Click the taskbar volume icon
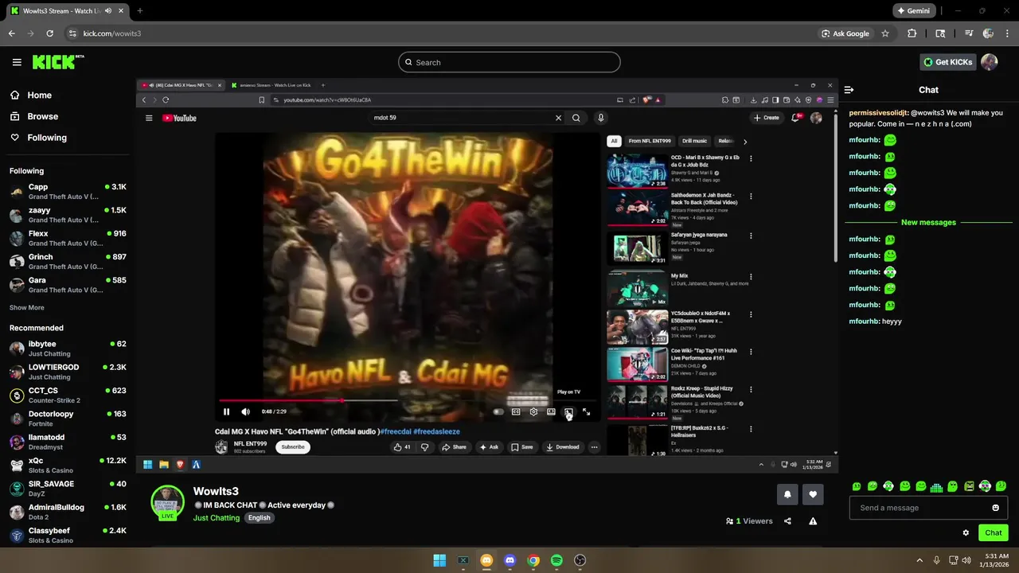Viewport: 1019px width, 573px height. [x=966, y=560]
